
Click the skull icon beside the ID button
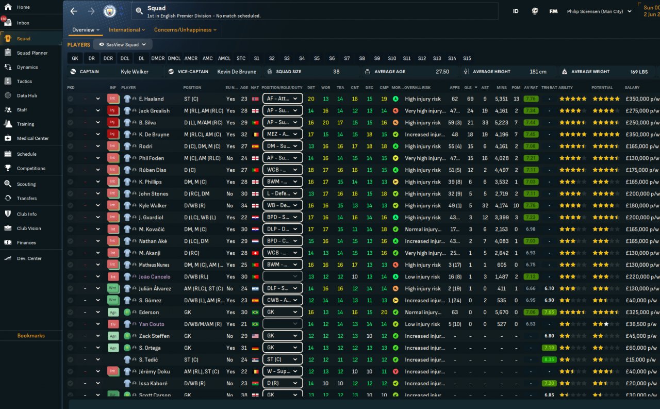tap(535, 11)
